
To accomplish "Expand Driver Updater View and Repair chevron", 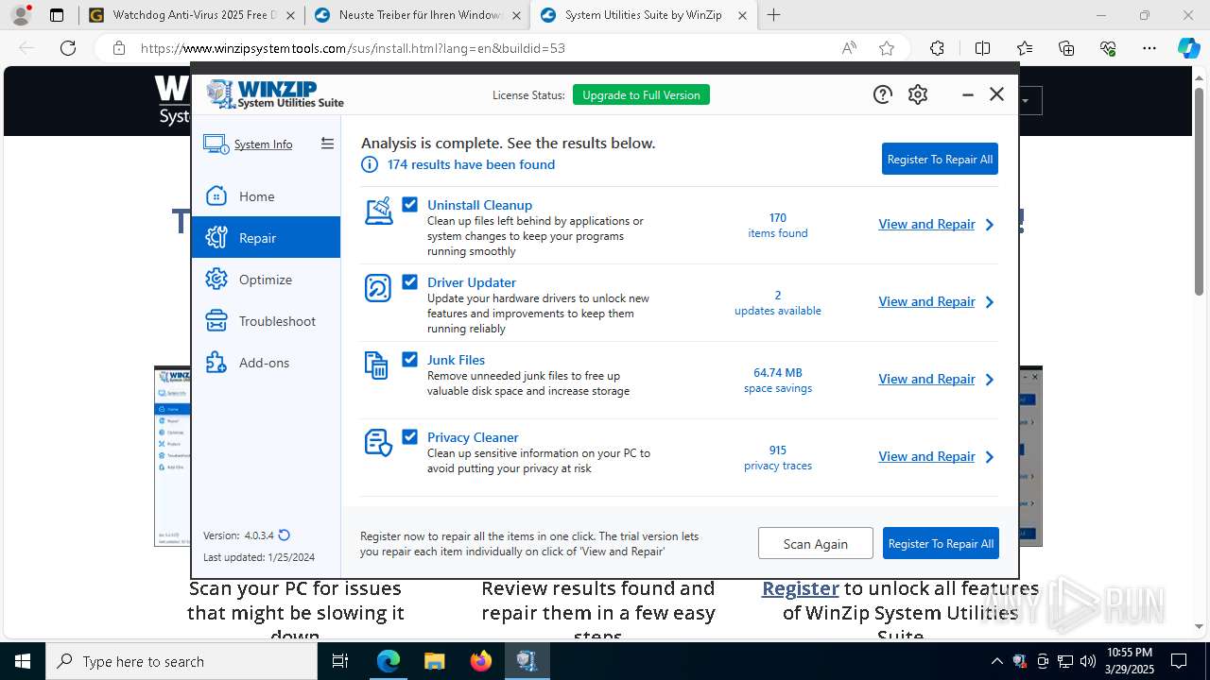I will pyautogui.click(x=990, y=302).
